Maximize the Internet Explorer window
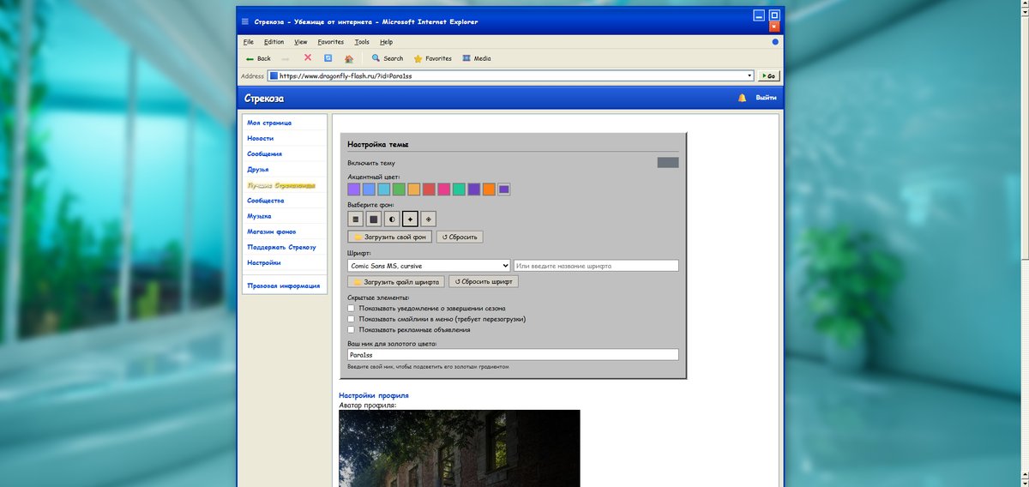Screen dimensions: 1029x487 (774, 15)
